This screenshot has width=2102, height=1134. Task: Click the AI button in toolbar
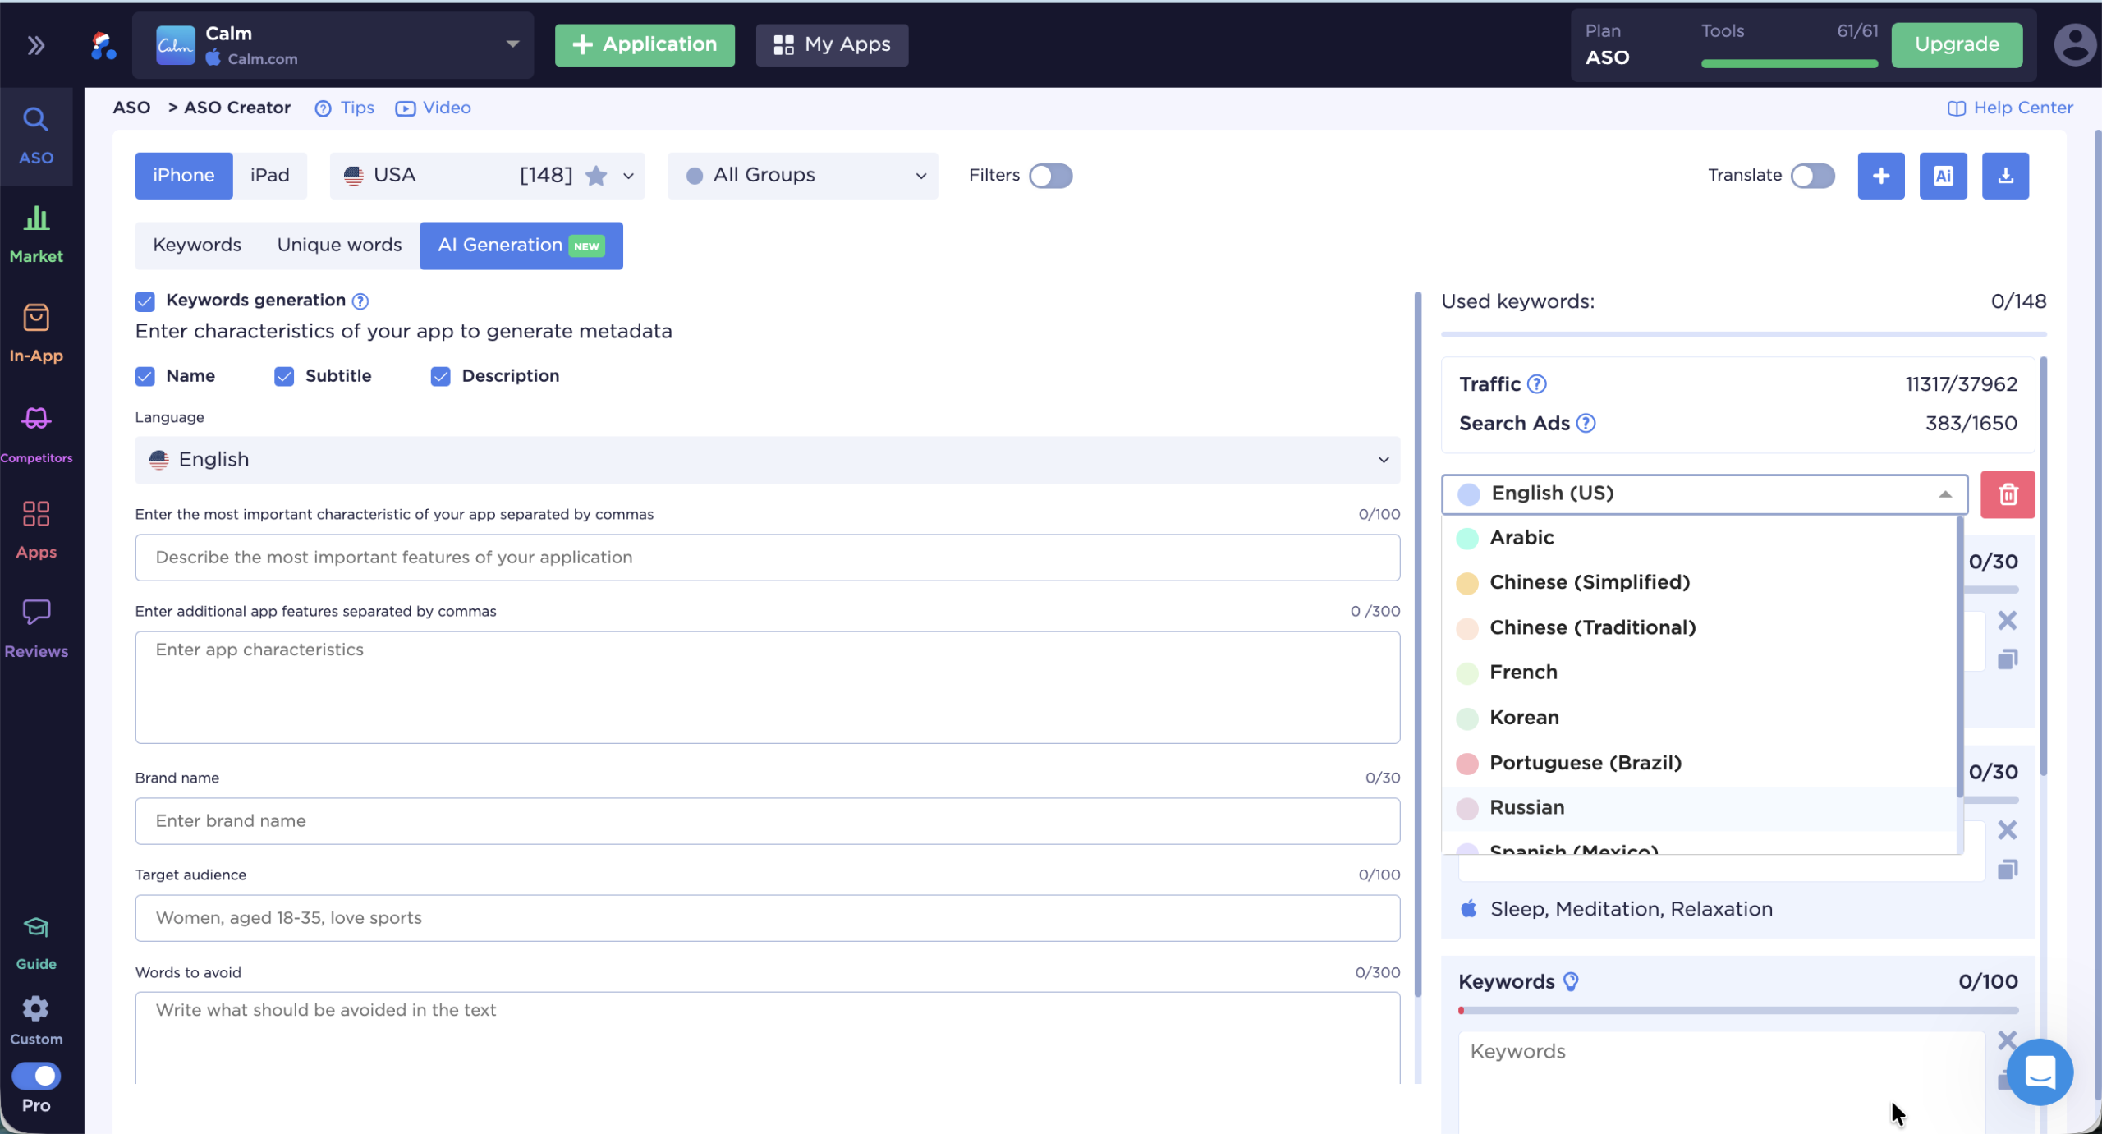[1943, 176]
